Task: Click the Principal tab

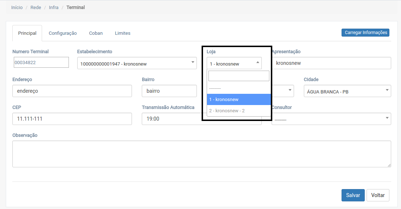Action: (x=27, y=33)
